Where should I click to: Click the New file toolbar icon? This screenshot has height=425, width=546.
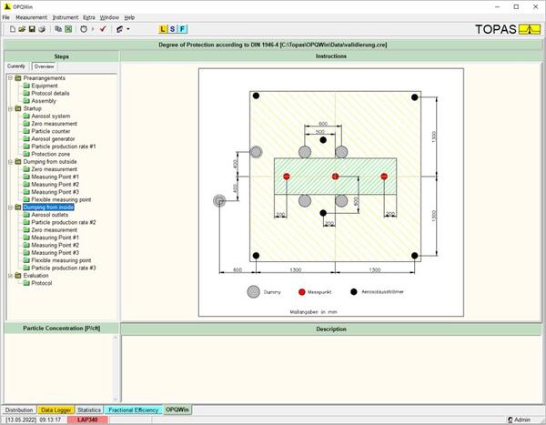coord(13,29)
